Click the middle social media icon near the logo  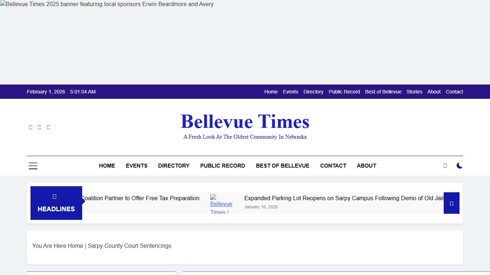point(39,127)
